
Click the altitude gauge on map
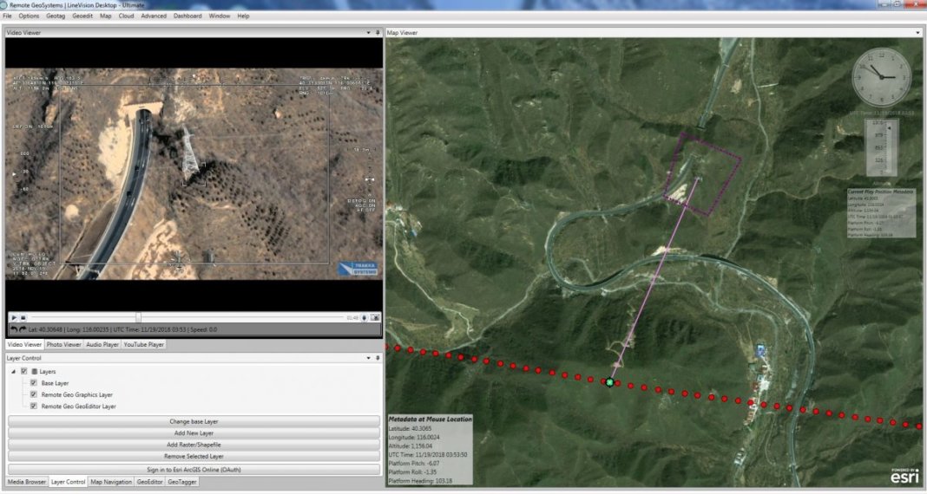point(882,147)
